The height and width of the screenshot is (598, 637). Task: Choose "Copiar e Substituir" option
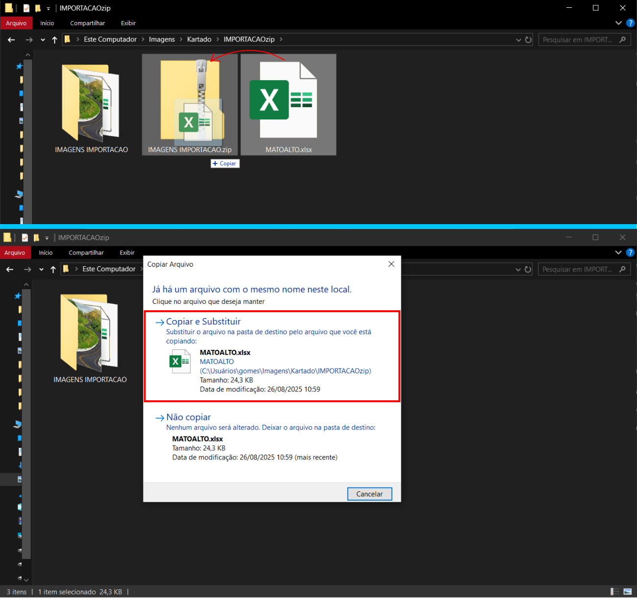coord(203,322)
